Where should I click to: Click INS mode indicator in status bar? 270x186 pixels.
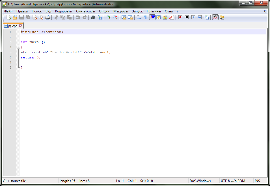[257, 181]
